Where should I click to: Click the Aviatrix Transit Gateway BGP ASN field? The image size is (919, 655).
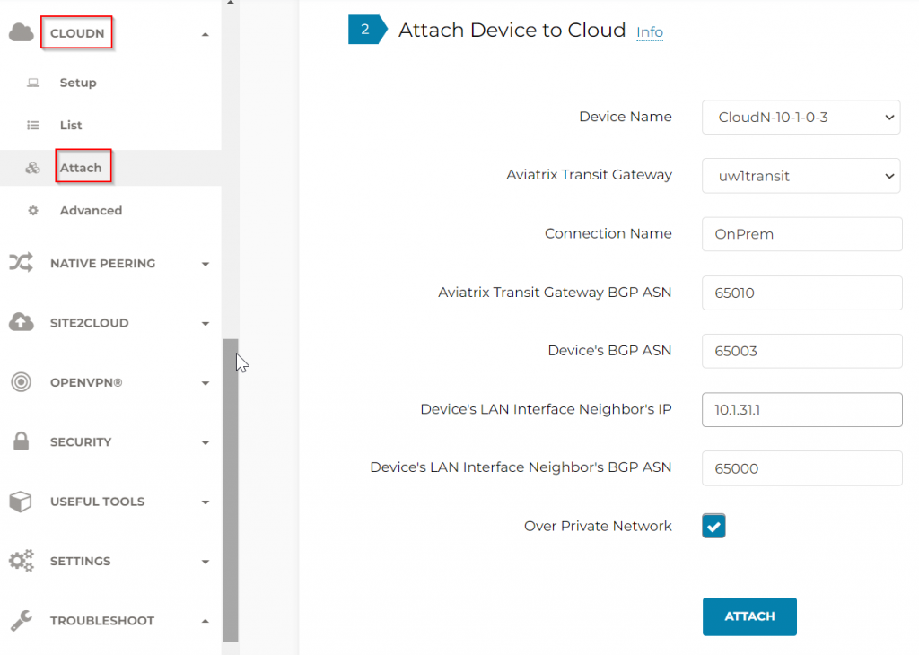pos(801,293)
